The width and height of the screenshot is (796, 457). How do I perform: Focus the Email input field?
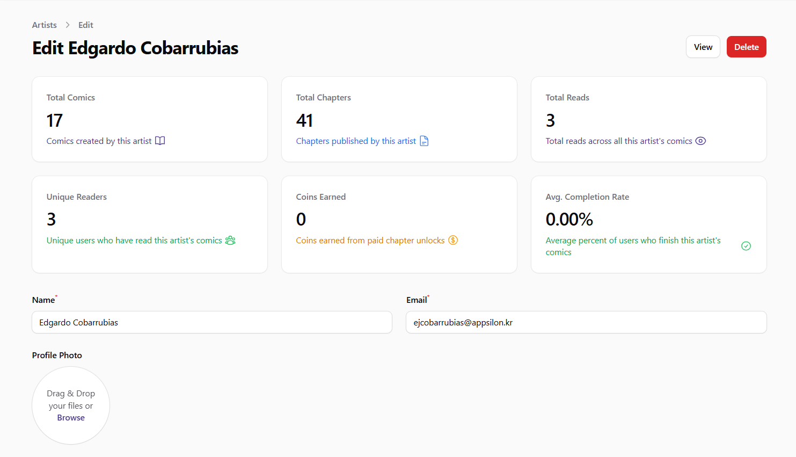click(x=586, y=322)
